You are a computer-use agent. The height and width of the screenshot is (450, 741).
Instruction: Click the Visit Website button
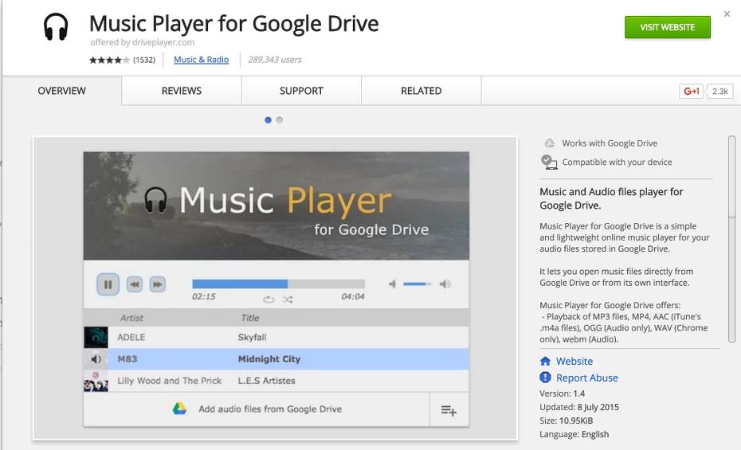(x=667, y=27)
